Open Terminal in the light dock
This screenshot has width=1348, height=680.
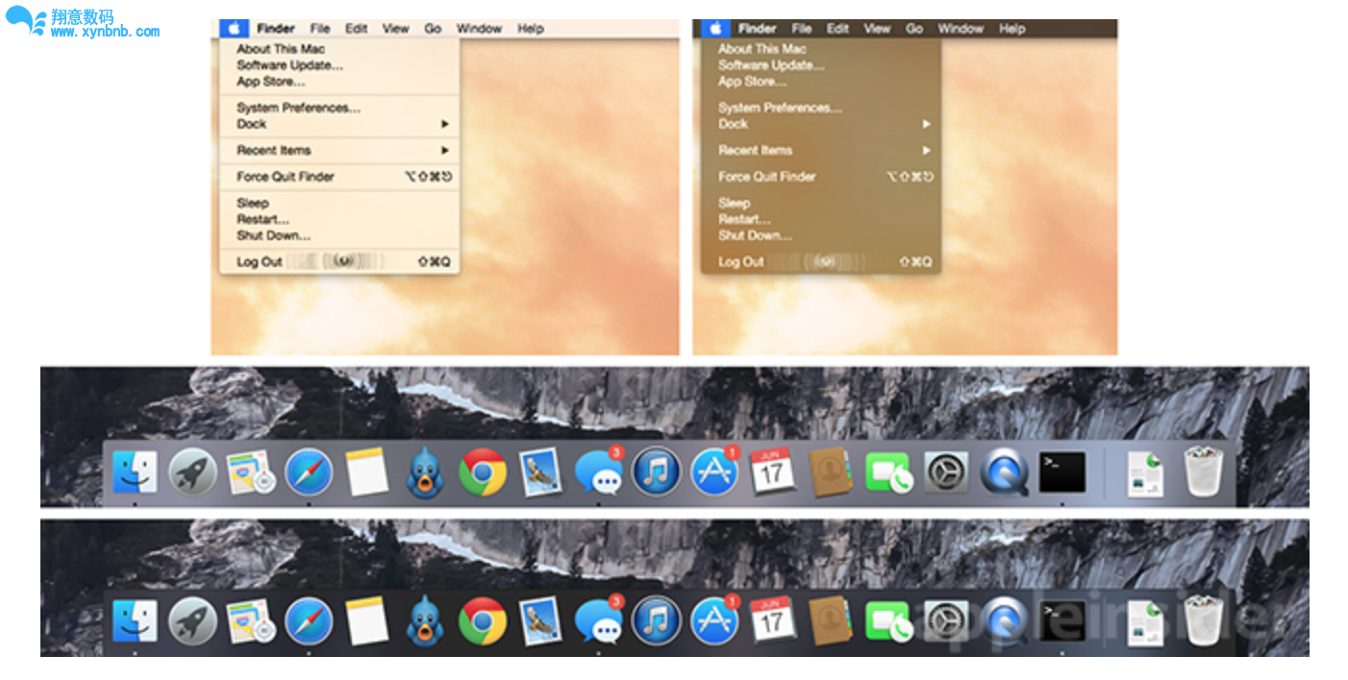[1062, 473]
